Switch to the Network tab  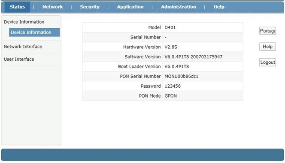point(52,7)
